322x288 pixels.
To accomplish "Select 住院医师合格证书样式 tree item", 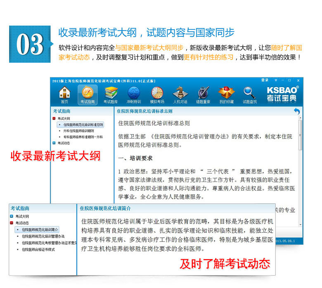I will tap(38, 250).
